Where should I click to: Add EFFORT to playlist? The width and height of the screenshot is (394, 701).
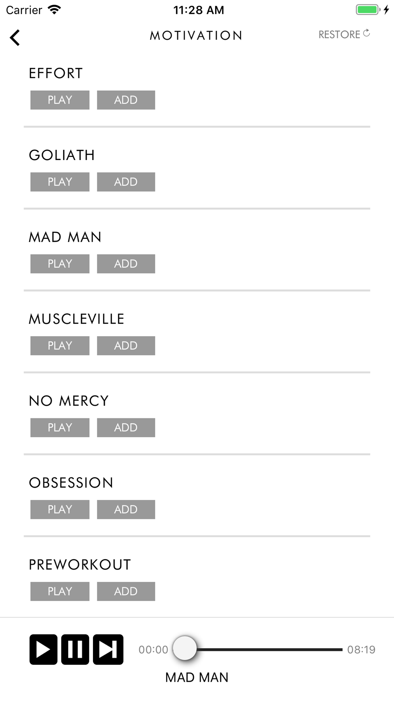click(x=126, y=100)
